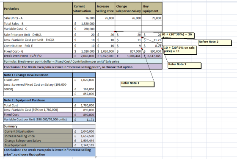The image size is (237, 159).
Task: Click the contribution value 8.29
Action: pos(152,46)
